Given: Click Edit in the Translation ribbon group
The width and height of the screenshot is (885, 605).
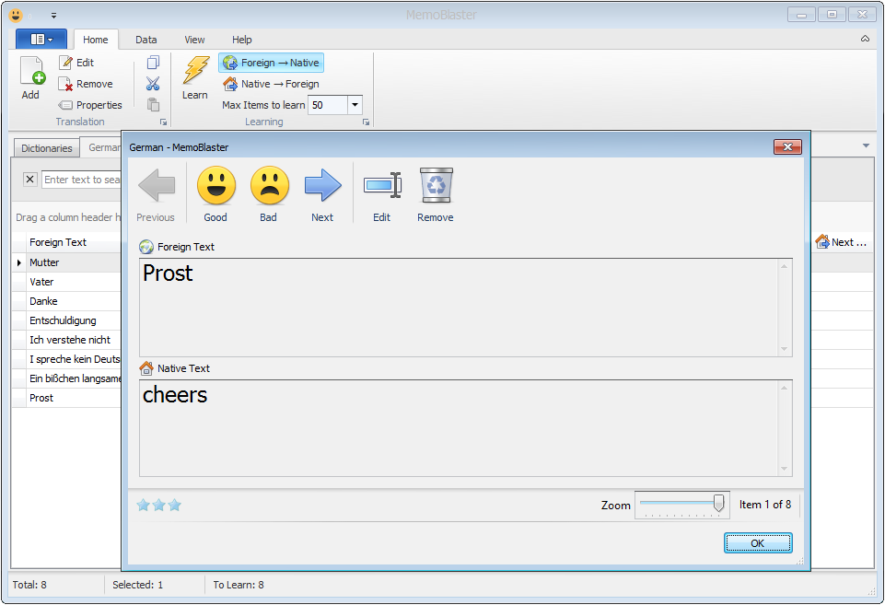Looking at the screenshot, I should pos(76,63).
